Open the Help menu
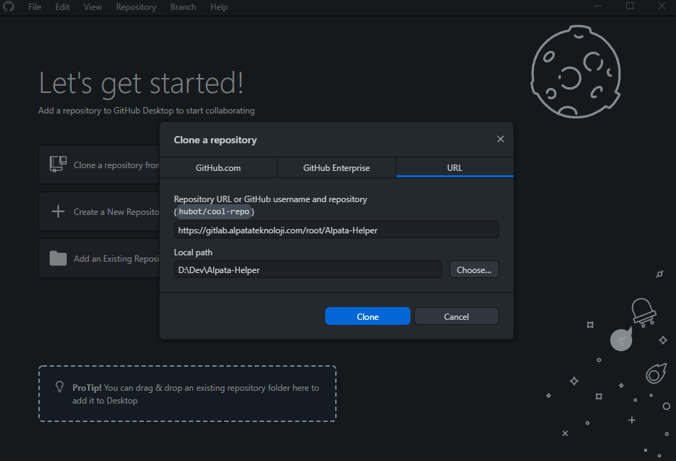The width and height of the screenshot is (676, 461). (219, 7)
